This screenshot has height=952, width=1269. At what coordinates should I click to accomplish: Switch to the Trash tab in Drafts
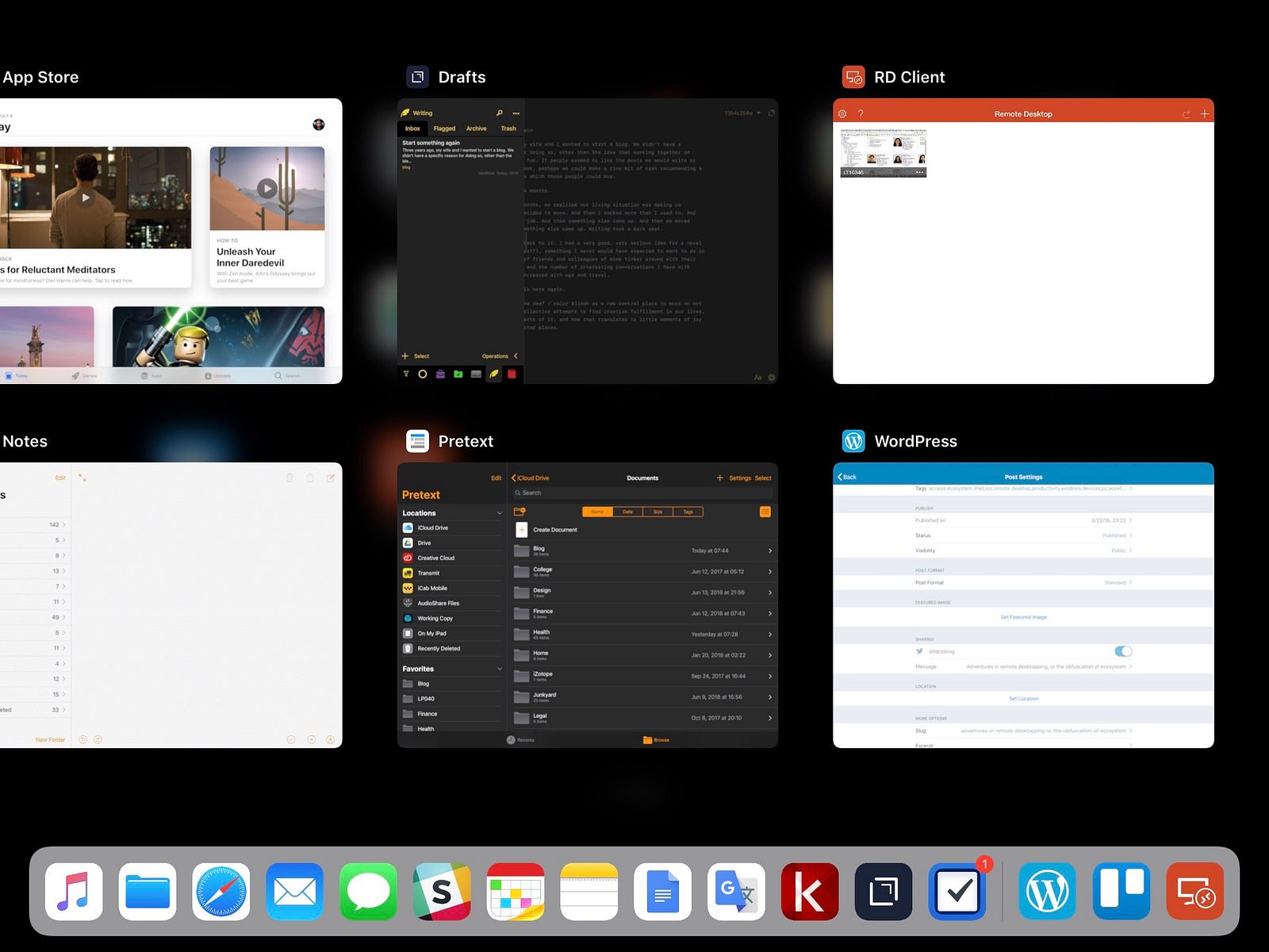[x=508, y=129]
